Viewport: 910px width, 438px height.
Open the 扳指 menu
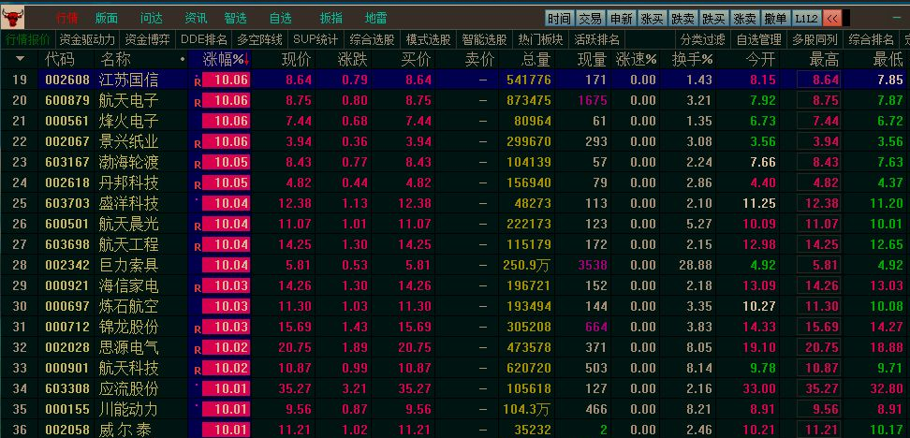point(330,18)
